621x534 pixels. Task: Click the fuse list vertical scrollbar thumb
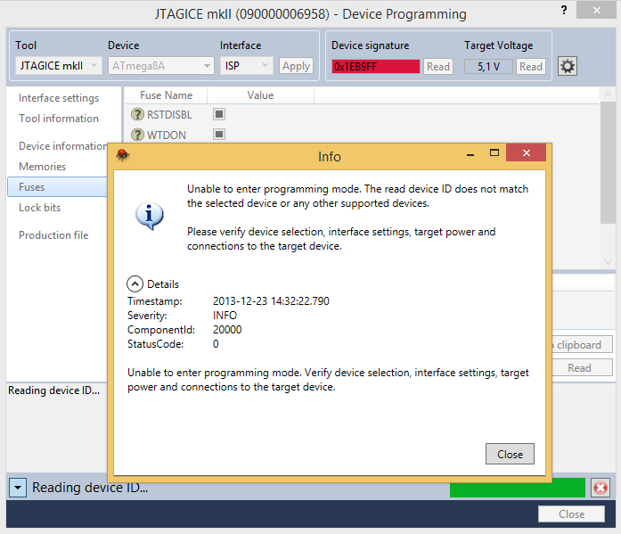(608, 162)
